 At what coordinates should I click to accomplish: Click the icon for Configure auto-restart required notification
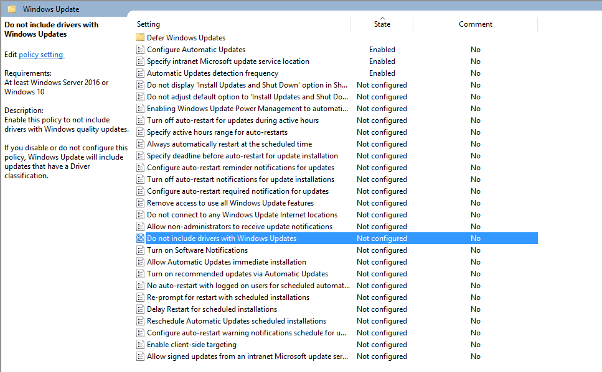click(x=141, y=191)
